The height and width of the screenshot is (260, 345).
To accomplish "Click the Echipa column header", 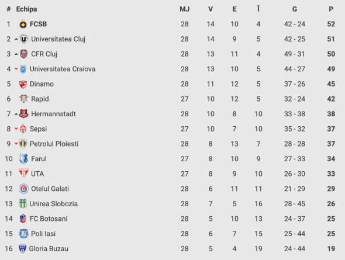I will click(26, 9).
